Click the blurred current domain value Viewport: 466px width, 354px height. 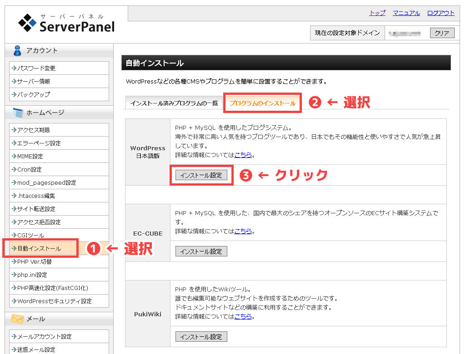tap(405, 33)
